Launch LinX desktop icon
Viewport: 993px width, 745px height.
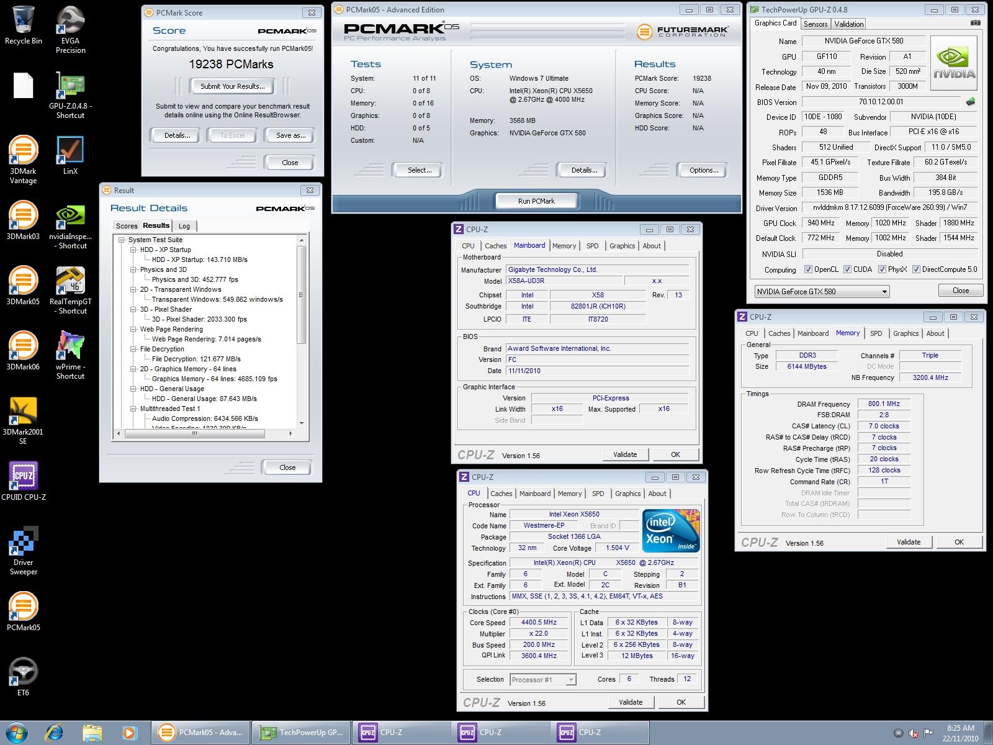(70, 155)
